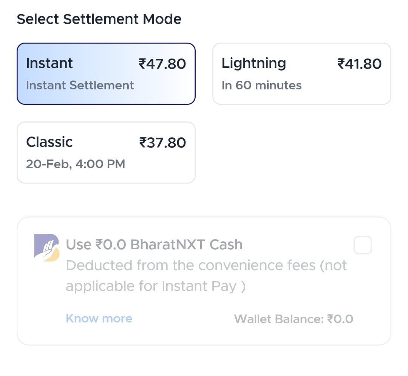Click the 'Instant' title label

pos(49,63)
